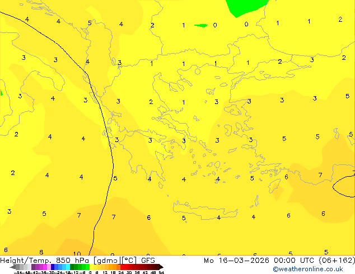
Task: Click the '8' temperature value on the map
Action: (41, 252)
